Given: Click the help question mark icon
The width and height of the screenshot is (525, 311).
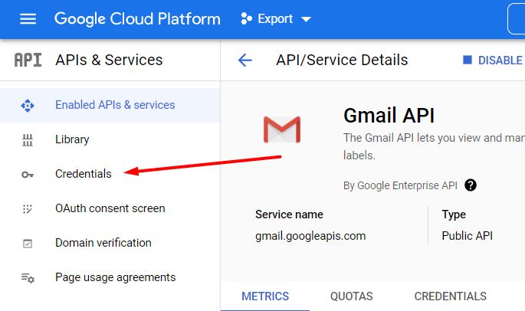Looking at the screenshot, I should point(471,185).
